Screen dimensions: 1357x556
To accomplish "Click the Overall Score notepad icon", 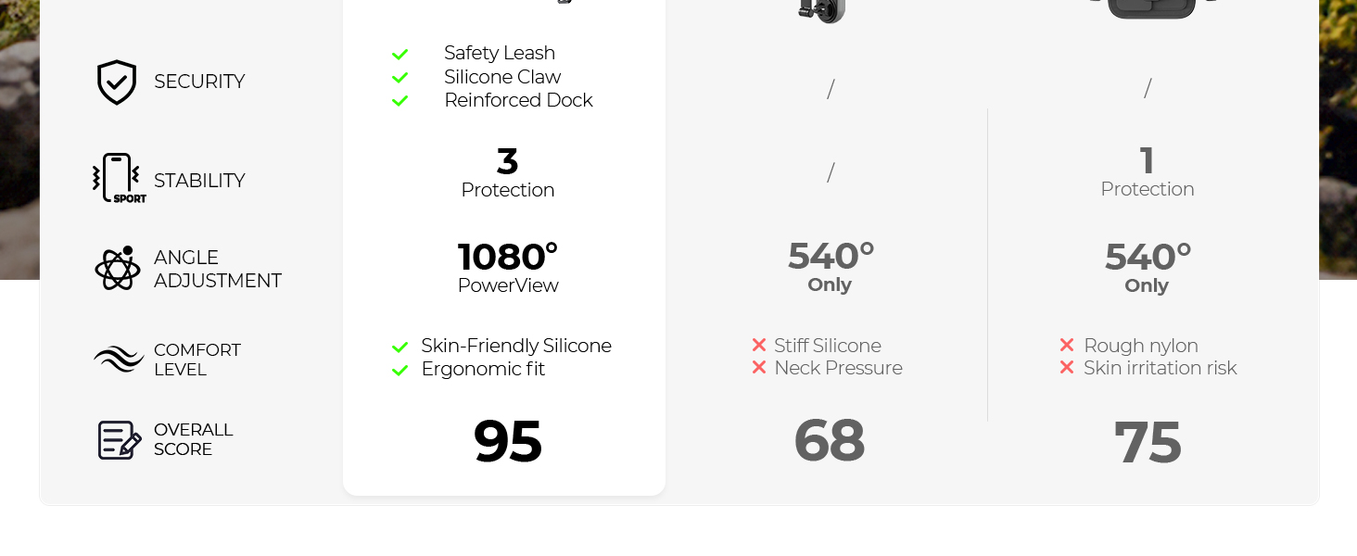I will [x=120, y=440].
